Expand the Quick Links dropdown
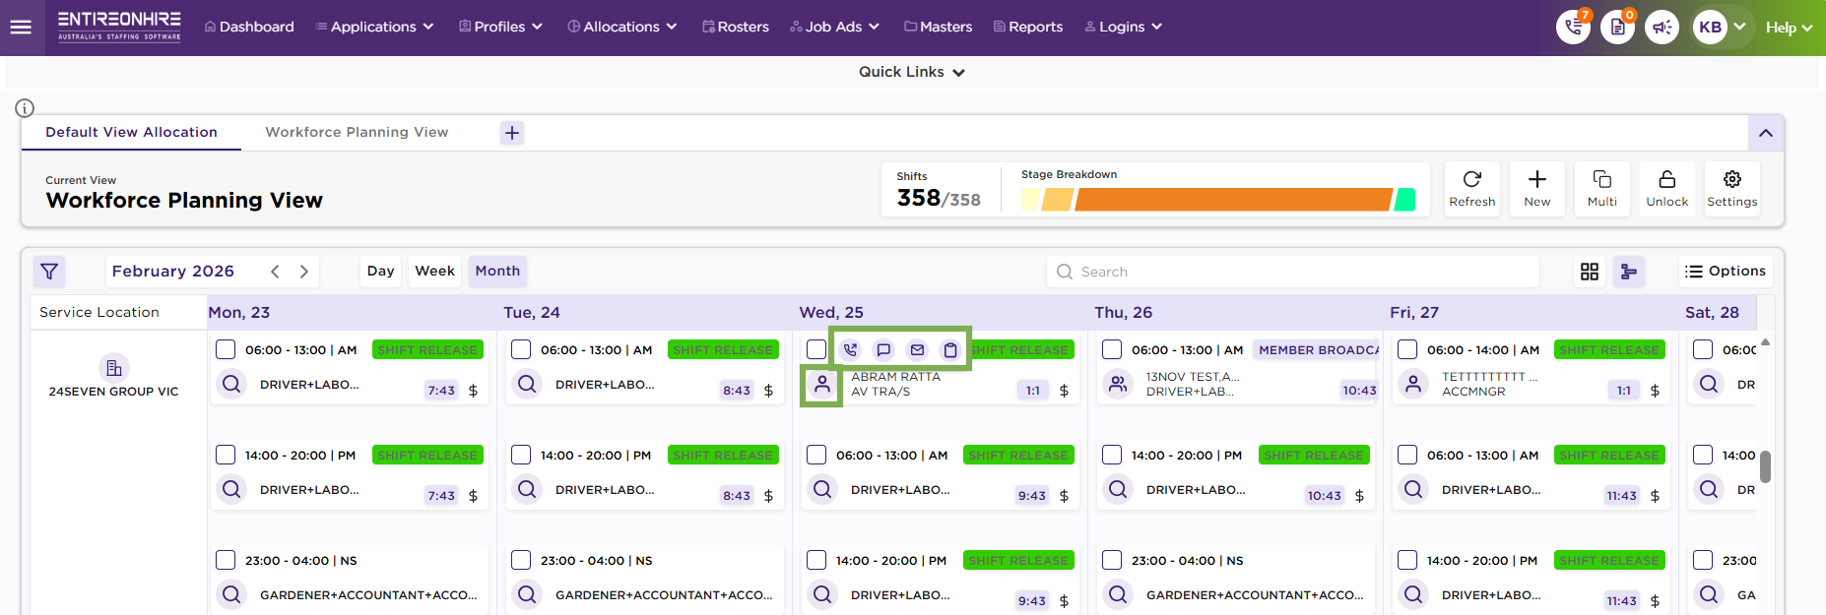1826x615 pixels. [x=911, y=72]
